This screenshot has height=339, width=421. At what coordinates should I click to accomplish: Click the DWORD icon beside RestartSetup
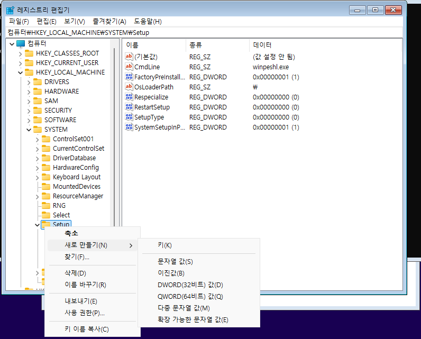tap(129, 107)
